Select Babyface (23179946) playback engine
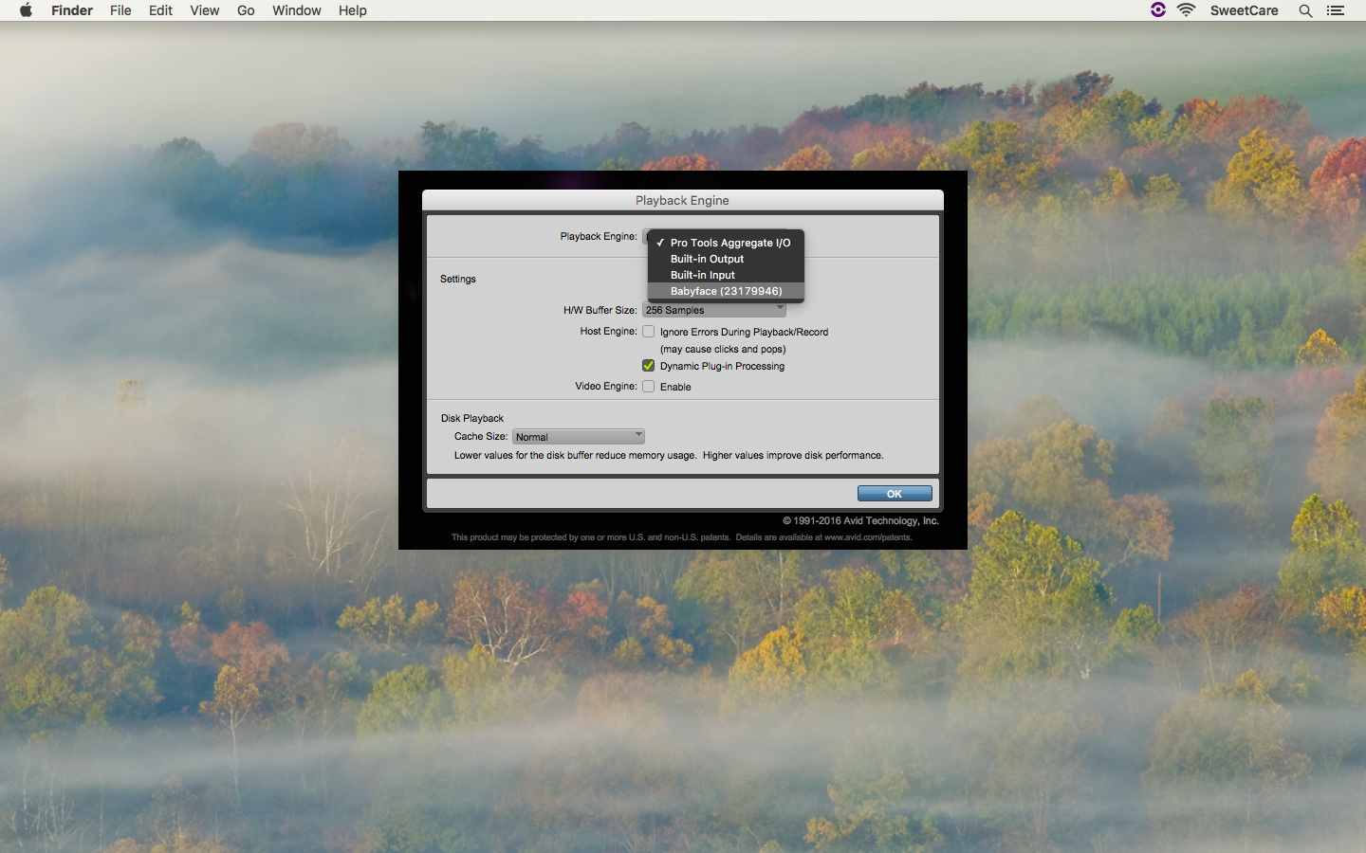Screen dimensions: 1366x853 tap(726, 291)
